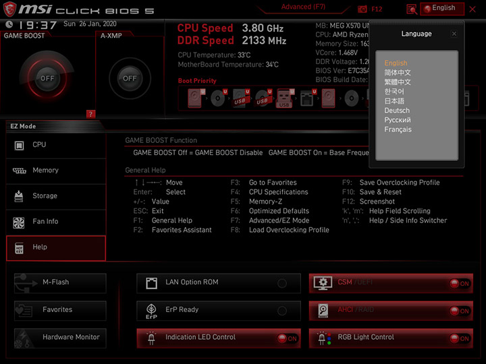Click the Memory module icon
This screenshot has height=364, width=486.
tap(19, 171)
